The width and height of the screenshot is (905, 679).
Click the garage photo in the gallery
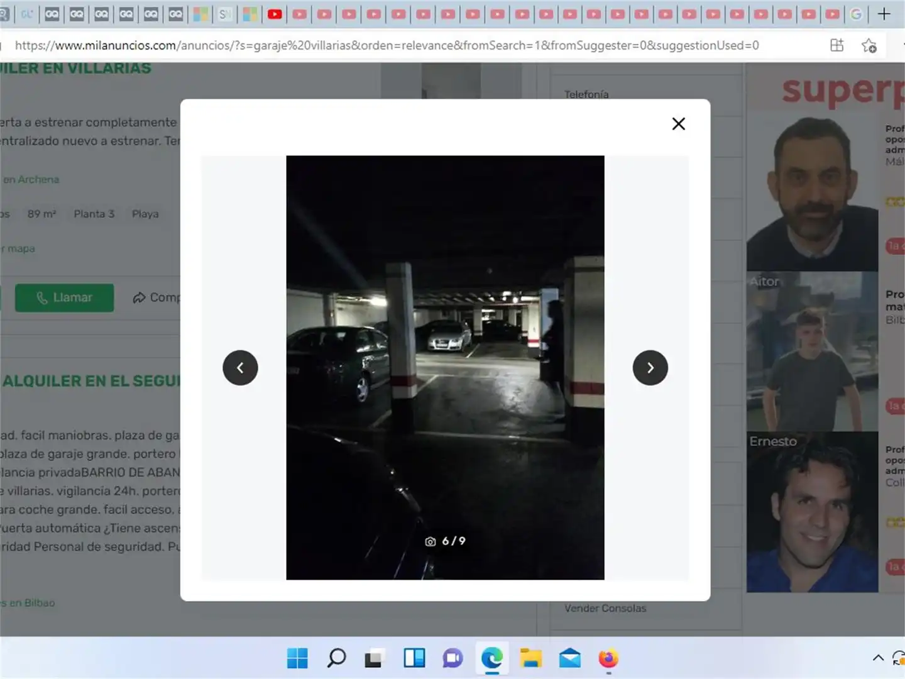[x=445, y=368]
